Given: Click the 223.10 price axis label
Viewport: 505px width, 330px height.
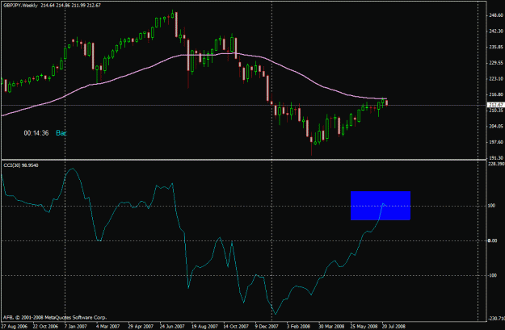Looking at the screenshot, I should click(x=496, y=79).
